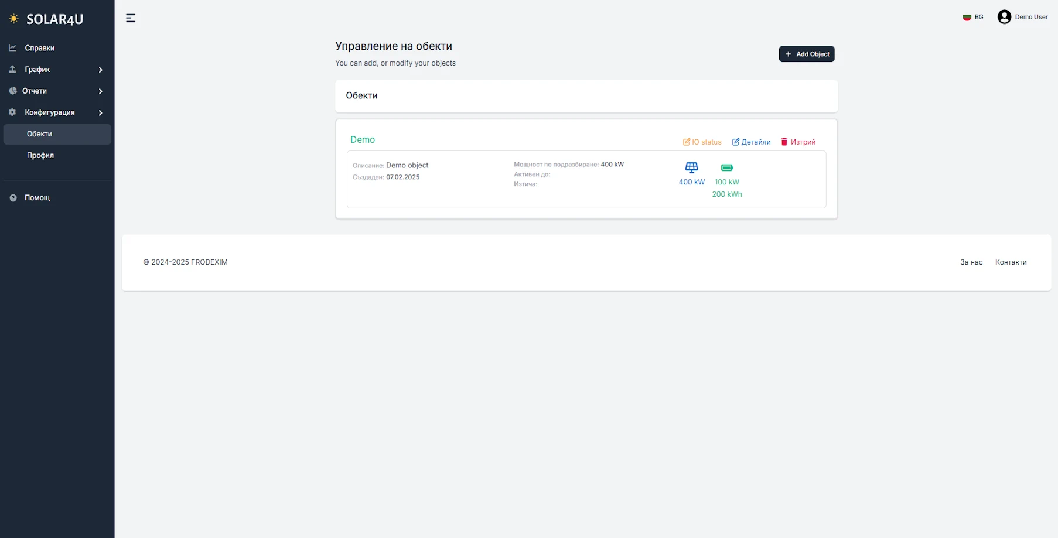Click the red trash icon beside Изтрий
Viewport: 1058px width, 538px height.
click(784, 142)
